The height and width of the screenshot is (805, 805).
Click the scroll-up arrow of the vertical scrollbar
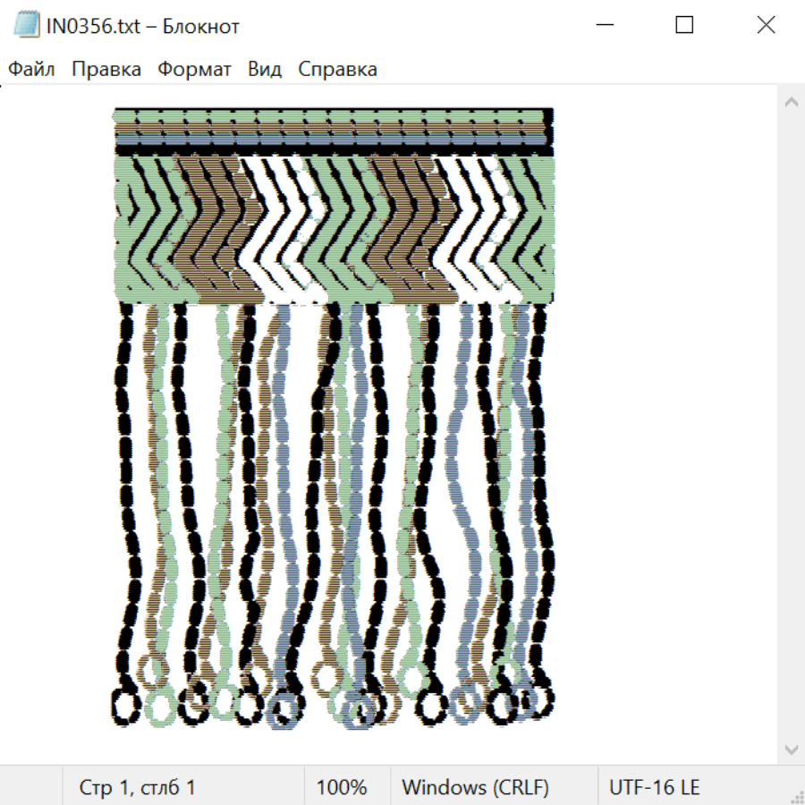pyautogui.click(x=792, y=102)
